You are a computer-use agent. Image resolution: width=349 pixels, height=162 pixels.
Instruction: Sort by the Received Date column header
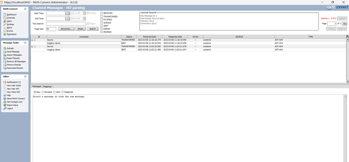tap(149, 37)
